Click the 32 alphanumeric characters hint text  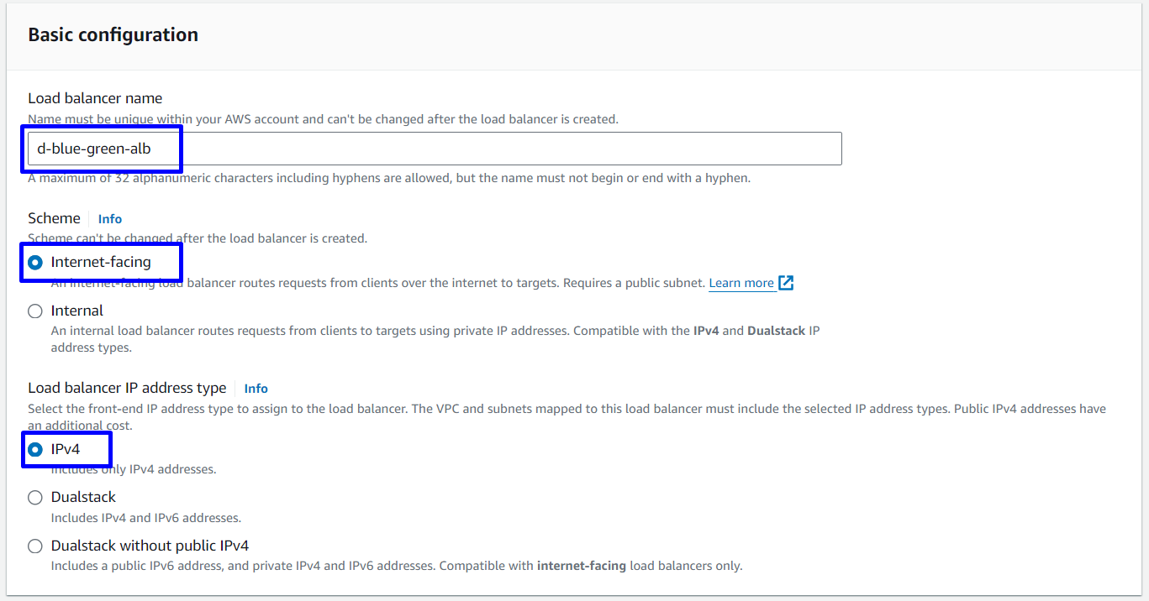pos(388,178)
